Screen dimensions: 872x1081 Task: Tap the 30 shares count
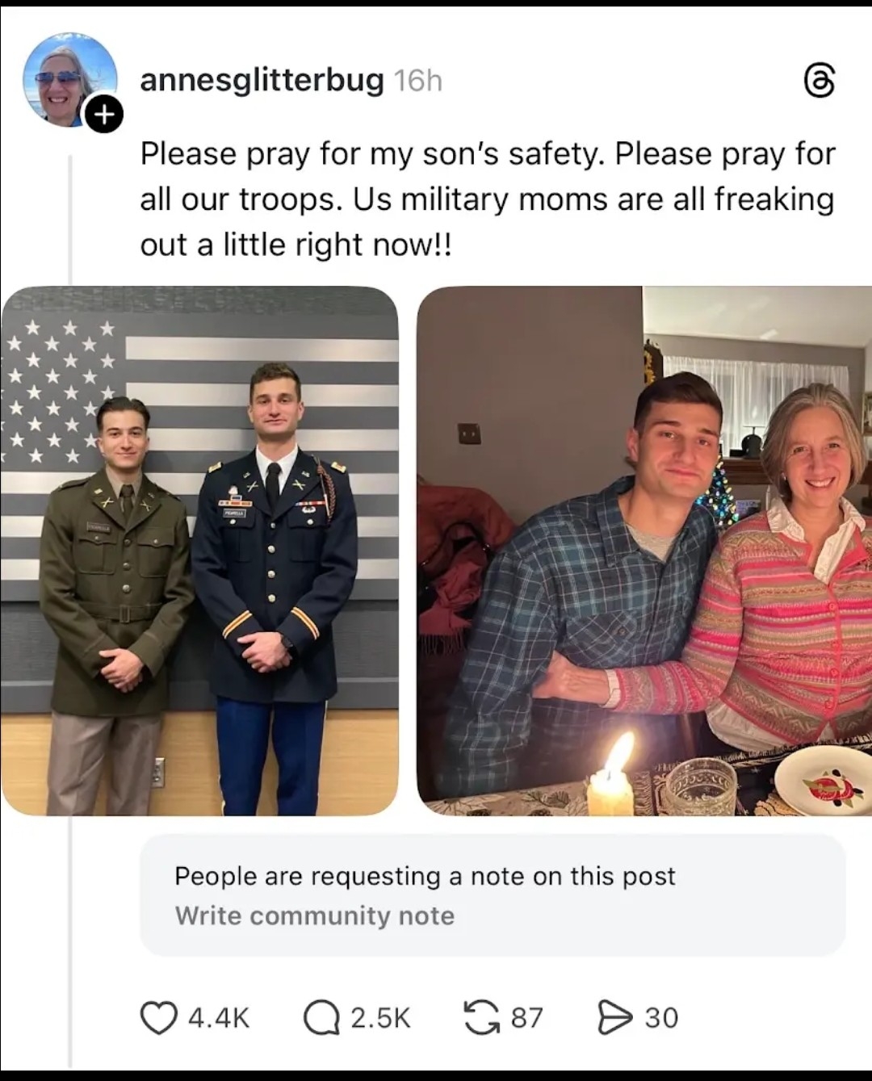pos(662,1018)
